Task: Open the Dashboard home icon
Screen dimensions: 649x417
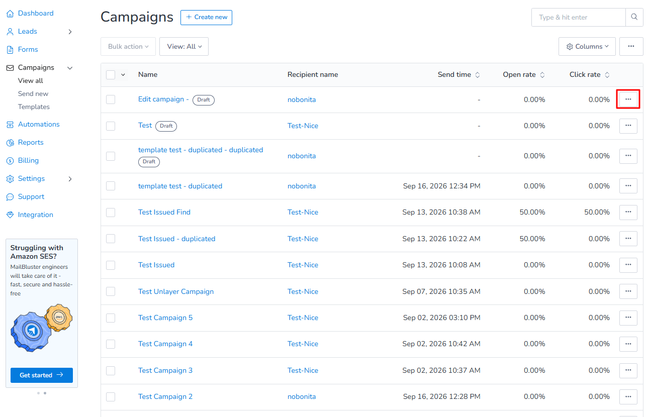Action: coord(10,14)
